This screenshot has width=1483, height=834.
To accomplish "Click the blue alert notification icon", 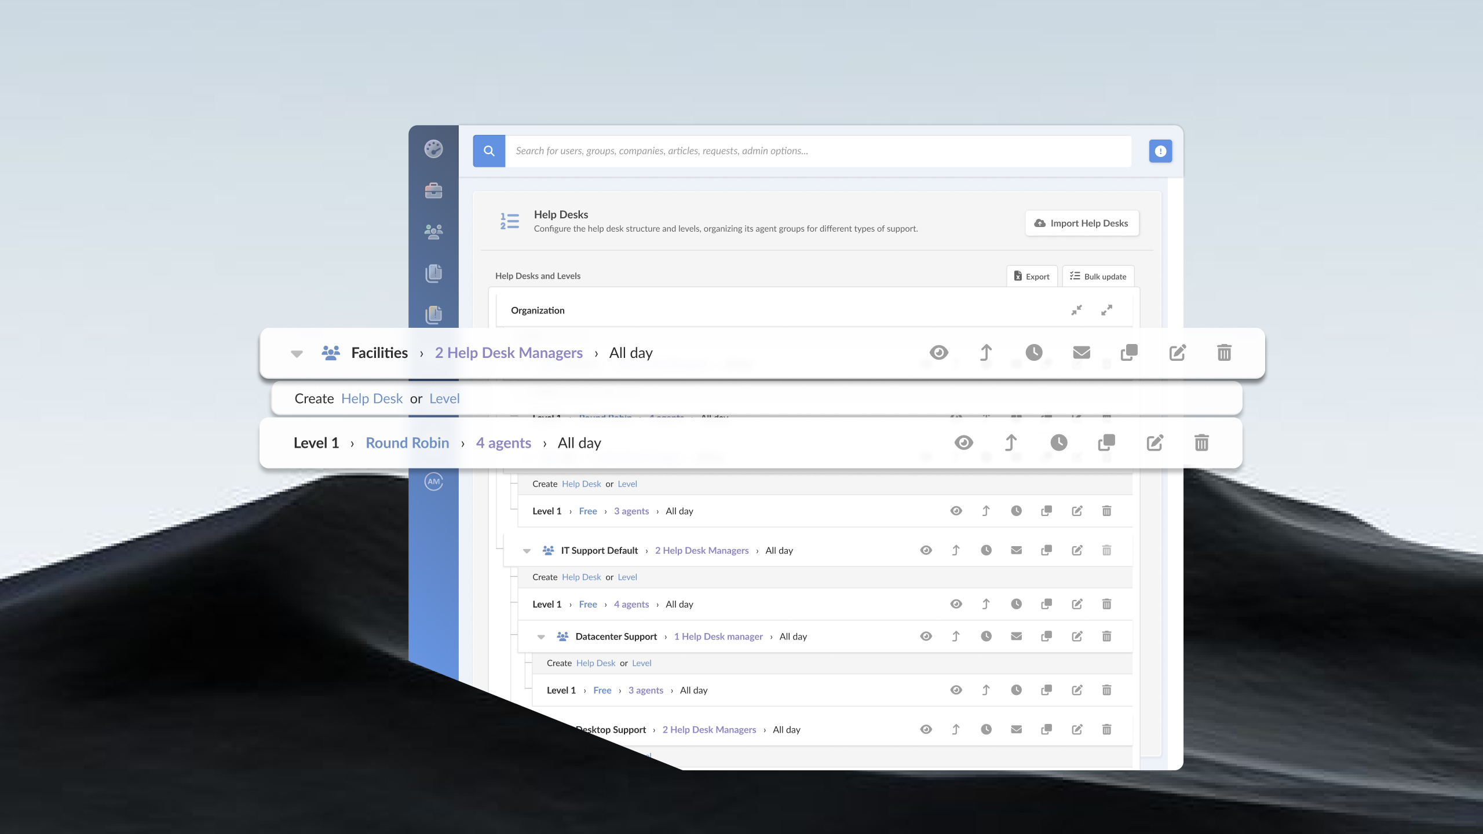I will tap(1160, 151).
